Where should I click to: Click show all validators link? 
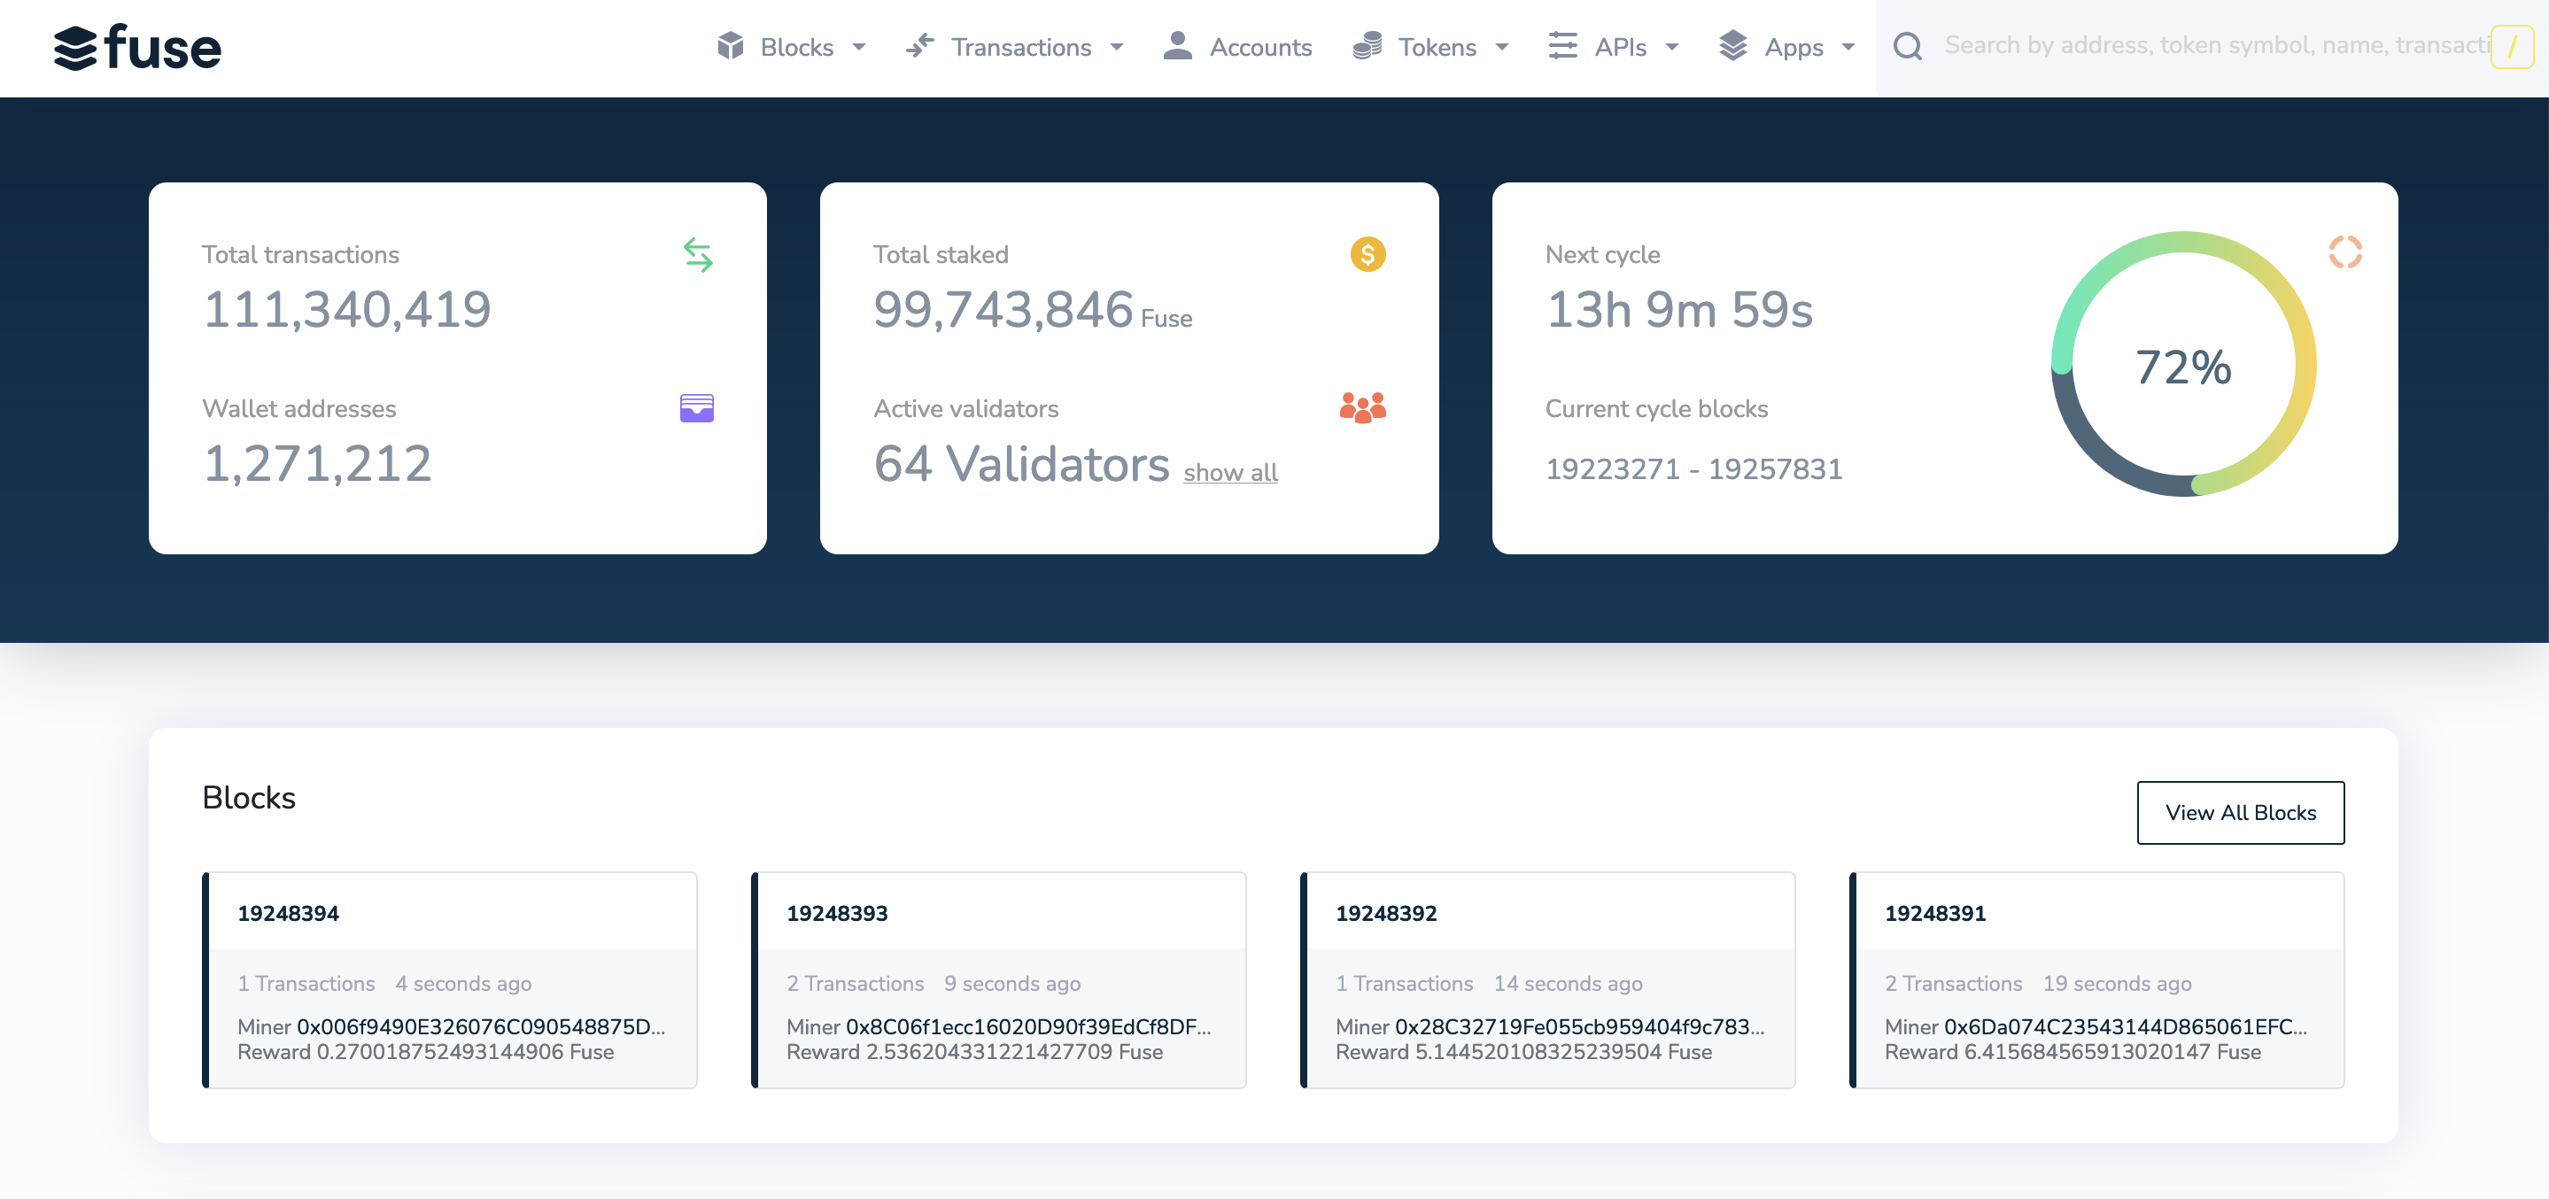1230,472
